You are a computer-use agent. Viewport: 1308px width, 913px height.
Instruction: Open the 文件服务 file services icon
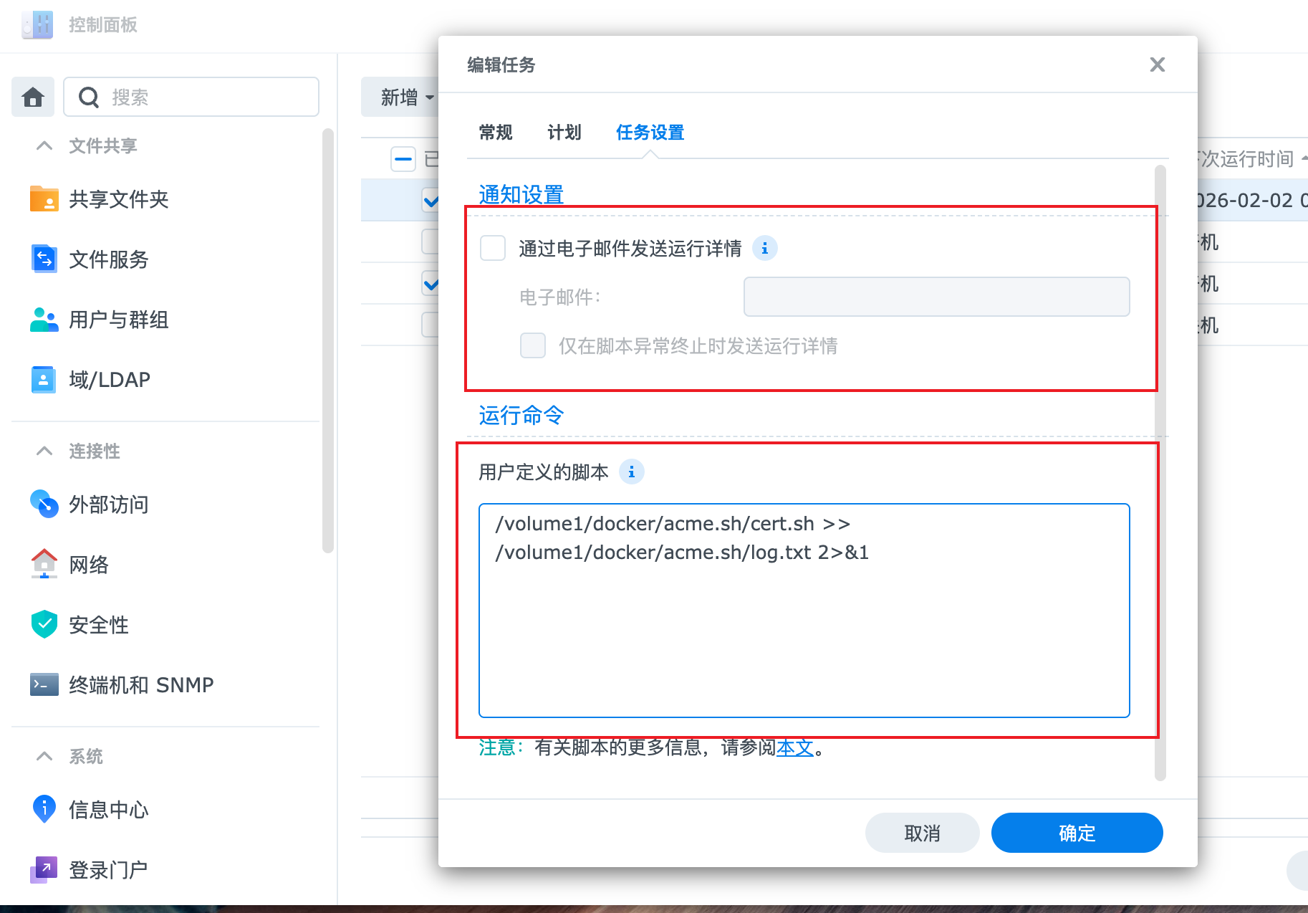44,259
